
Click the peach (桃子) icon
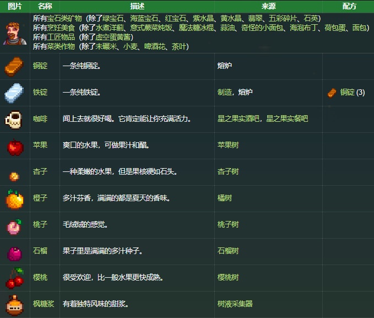click(x=14, y=227)
